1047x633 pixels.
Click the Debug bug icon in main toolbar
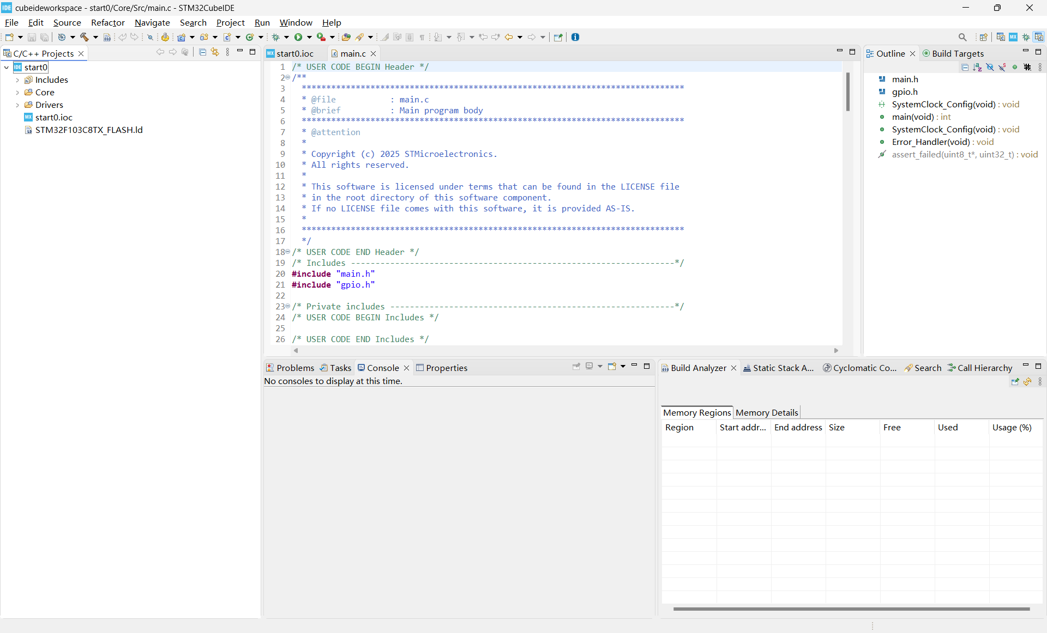pyautogui.click(x=276, y=37)
